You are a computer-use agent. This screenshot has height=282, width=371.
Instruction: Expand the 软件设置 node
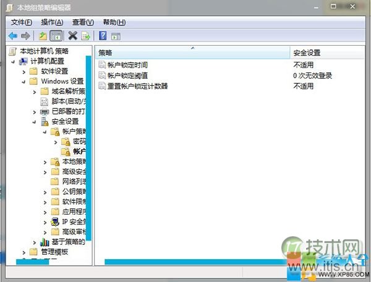(x=23, y=72)
